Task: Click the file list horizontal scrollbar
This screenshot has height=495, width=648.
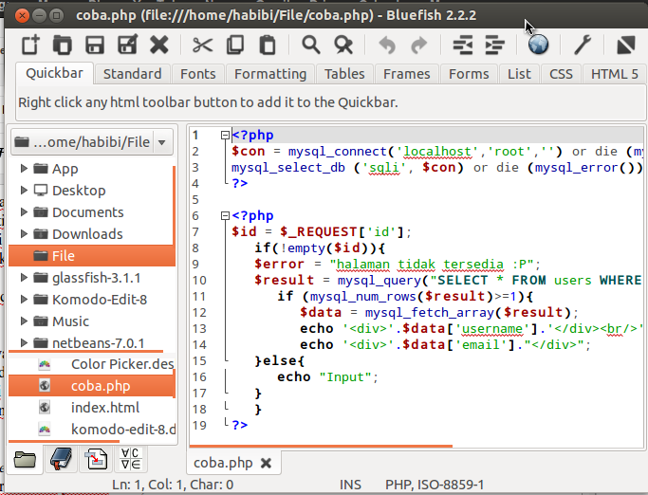Action: coord(65,441)
